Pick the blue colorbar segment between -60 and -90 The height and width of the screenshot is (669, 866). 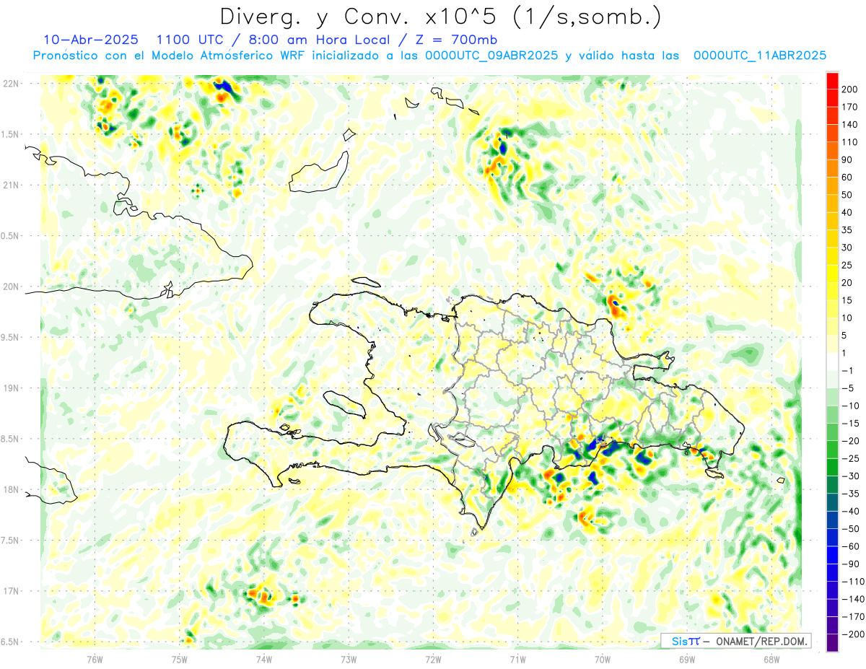click(x=832, y=555)
